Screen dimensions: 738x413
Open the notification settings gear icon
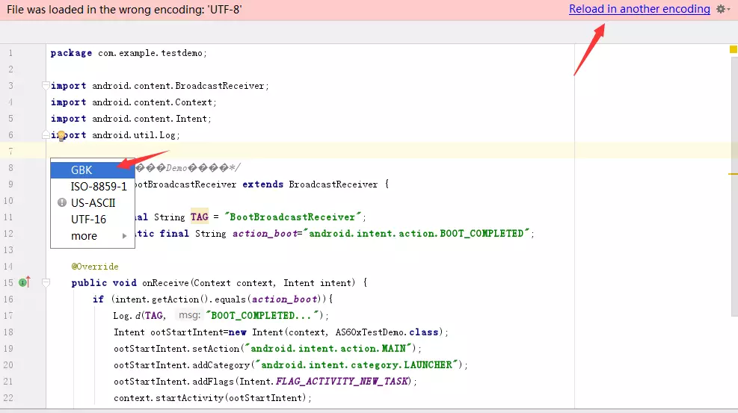pos(722,9)
